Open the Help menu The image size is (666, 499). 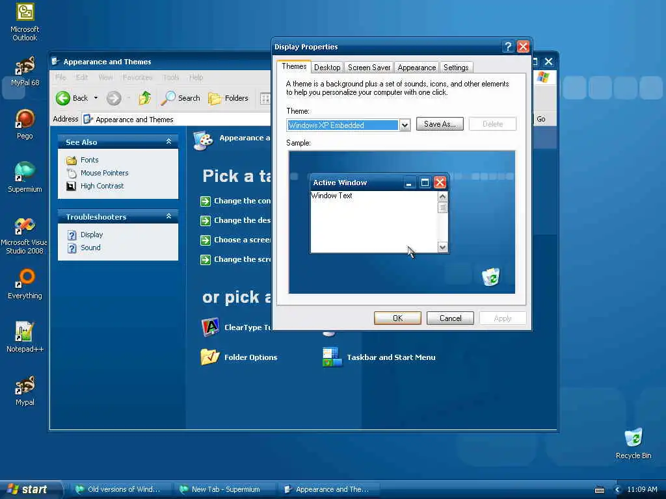click(196, 77)
